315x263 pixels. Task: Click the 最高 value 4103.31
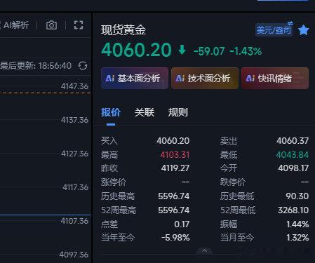pos(175,154)
